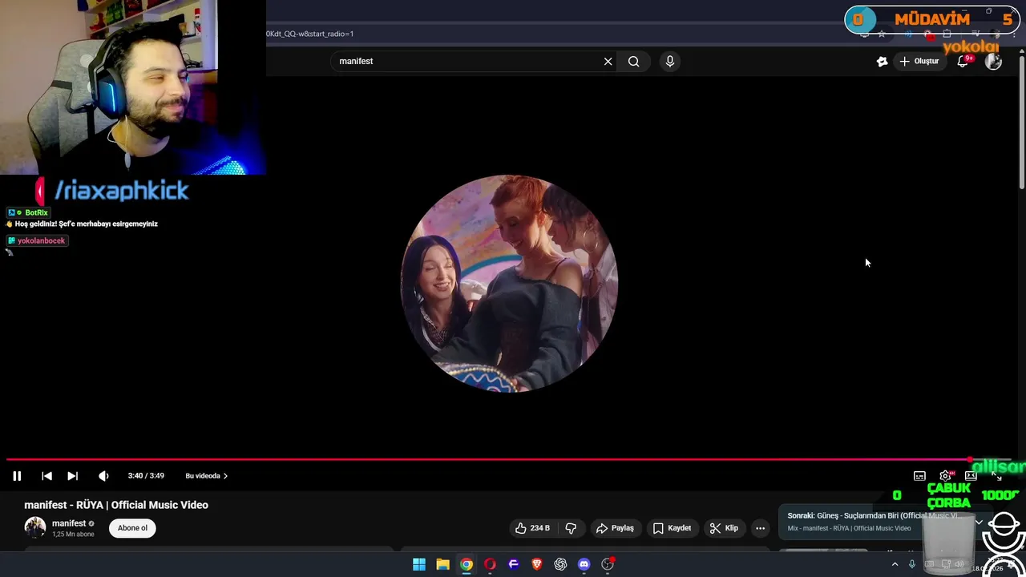Enter fullscreen mode

pyautogui.click(x=996, y=476)
